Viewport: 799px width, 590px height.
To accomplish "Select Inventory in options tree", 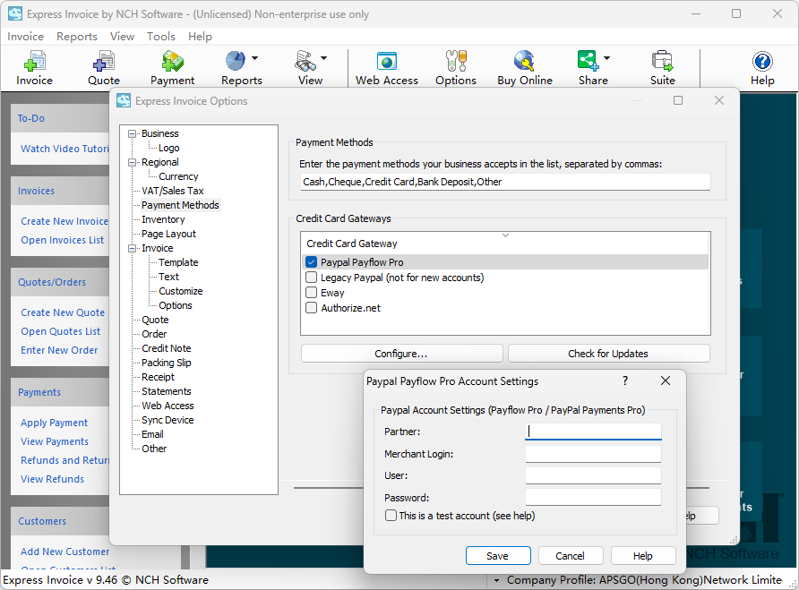I will pyautogui.click(x=163, y=219).
